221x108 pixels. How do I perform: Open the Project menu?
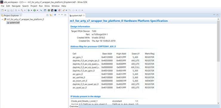[x=34, y=6]
